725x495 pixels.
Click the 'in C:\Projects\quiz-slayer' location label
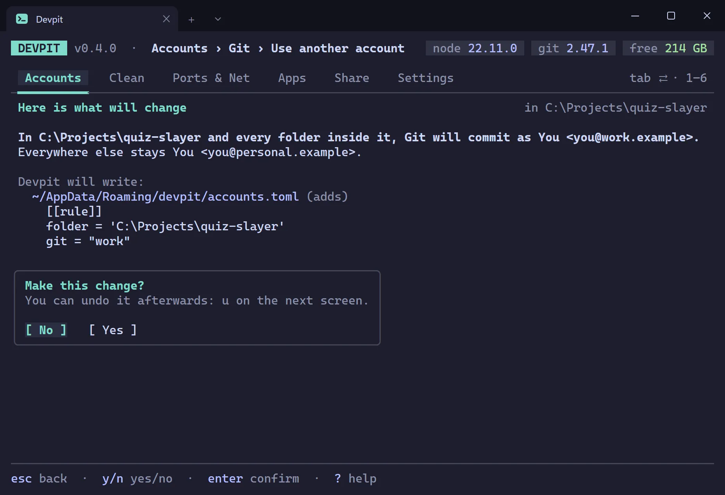[x=615, y=107]
